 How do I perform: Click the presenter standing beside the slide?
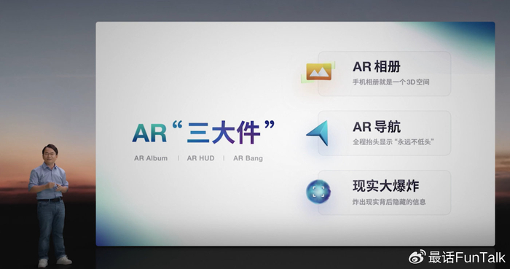click(x=50, y=206)
